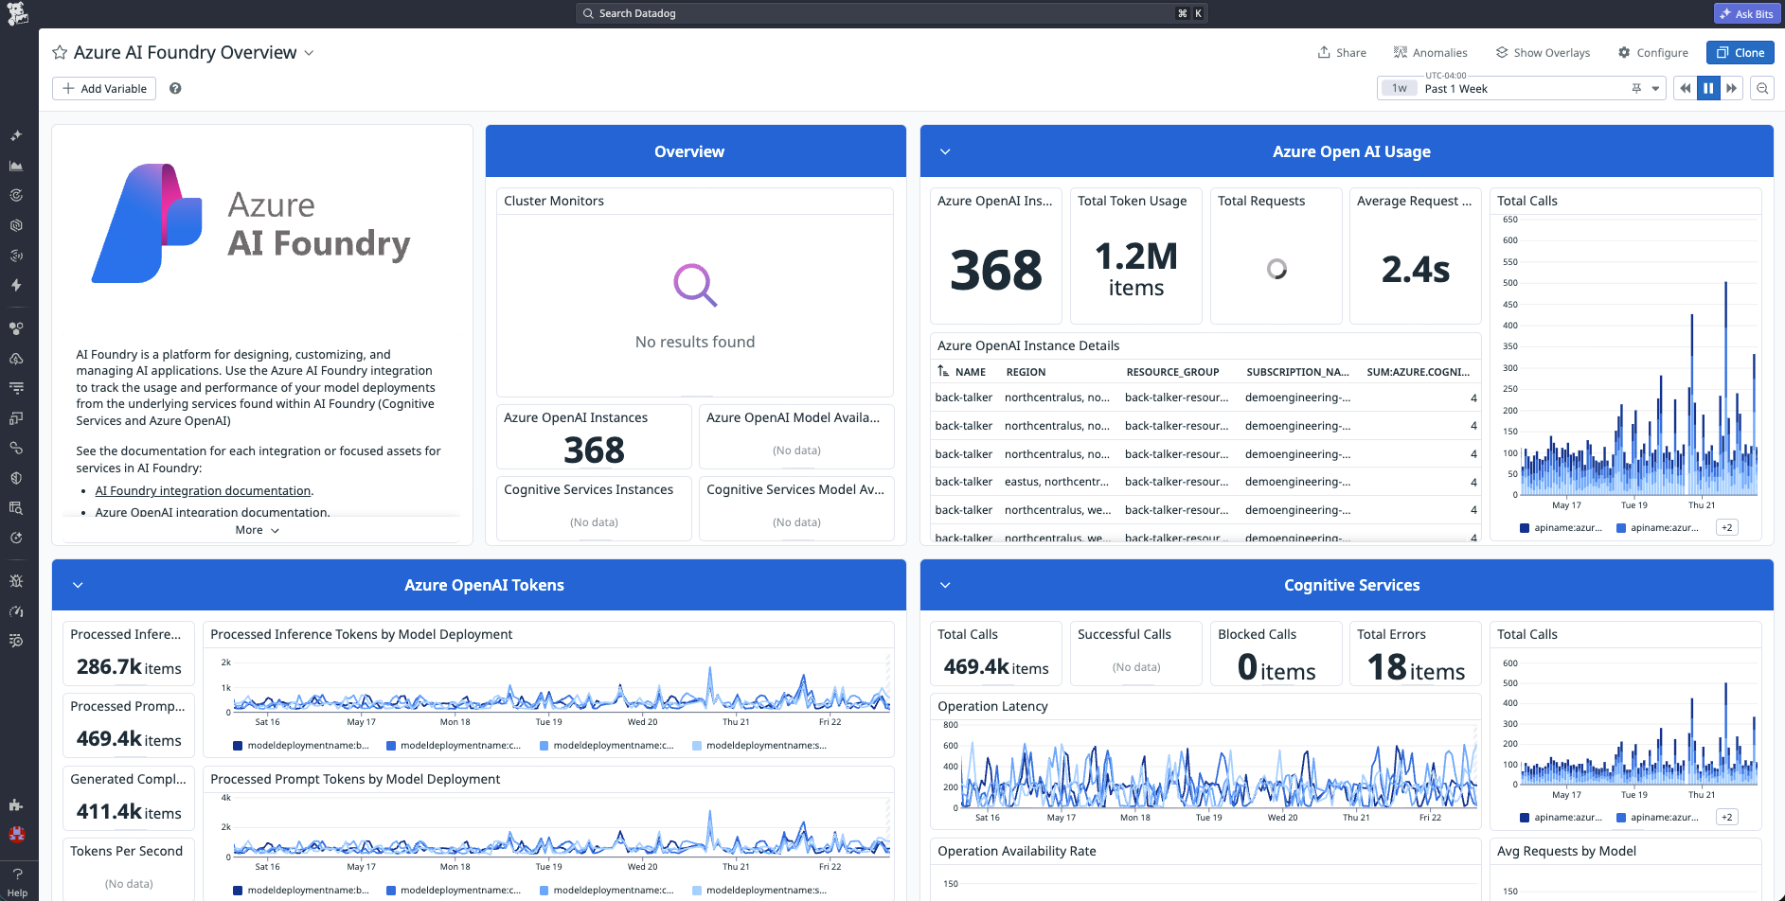The image size is (1785, 901).
Task: Click 286.7k Processed Inference value
Action: 129,667
